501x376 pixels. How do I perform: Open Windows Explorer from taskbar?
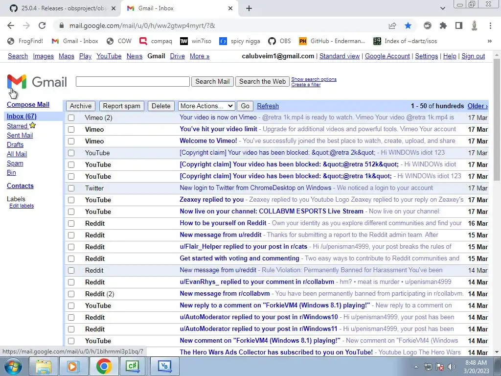(44, 366)
